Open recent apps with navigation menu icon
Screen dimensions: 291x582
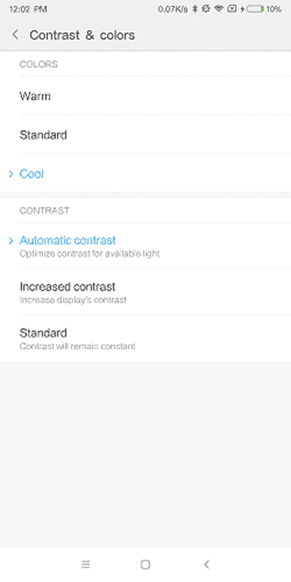[86, 564]
